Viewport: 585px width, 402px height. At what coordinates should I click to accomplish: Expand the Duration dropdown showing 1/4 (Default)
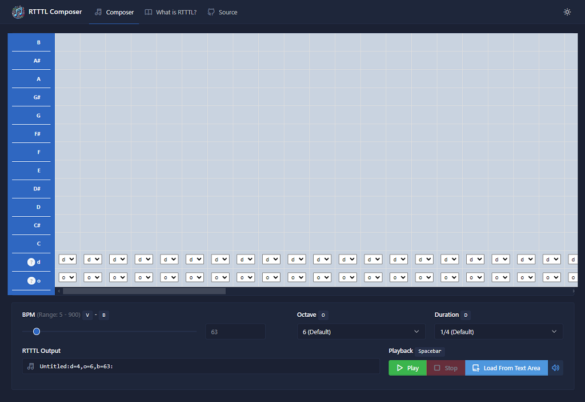click(x=498, y=332)
